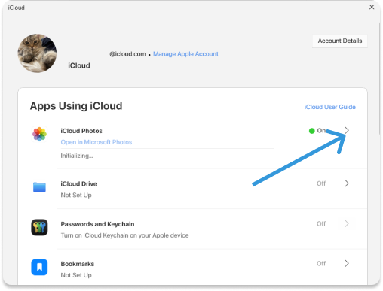
Task: Click the iCloud Drive folder icon
Action: tap(39, 187)
